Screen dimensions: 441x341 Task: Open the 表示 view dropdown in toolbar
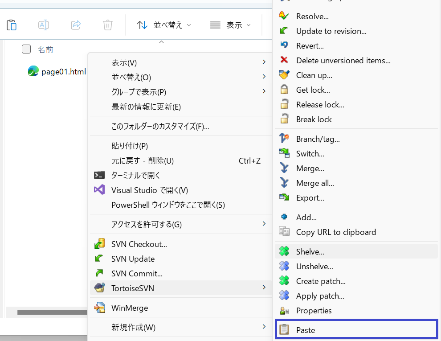(x=230, y=25)
